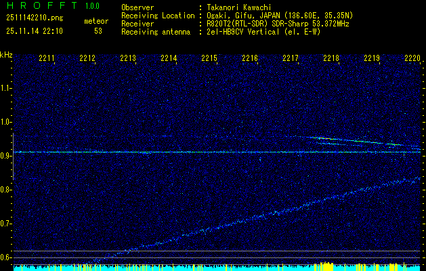The width and height of the screenshot is (426, 271).
Task: Click the 'Receiving antenna' field label
Action: click(x=156, y=32)
